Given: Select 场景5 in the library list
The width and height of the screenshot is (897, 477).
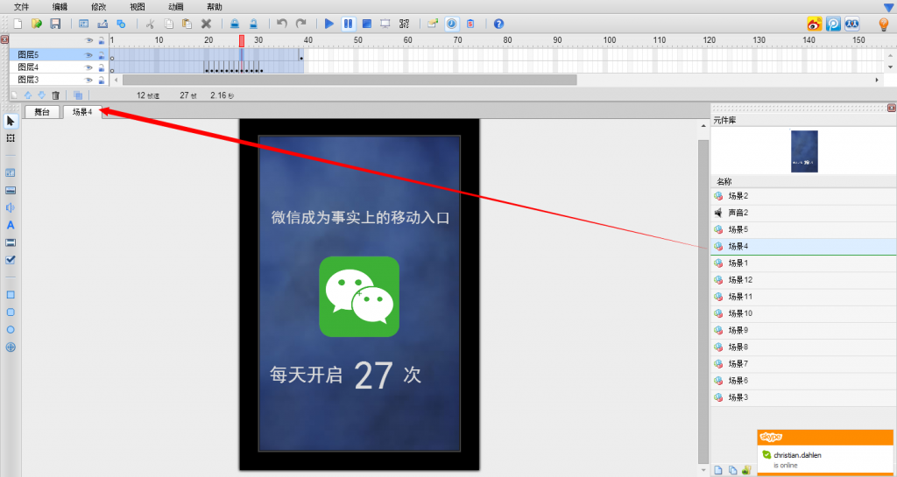Looking at the screenshot, I should 803,229.
